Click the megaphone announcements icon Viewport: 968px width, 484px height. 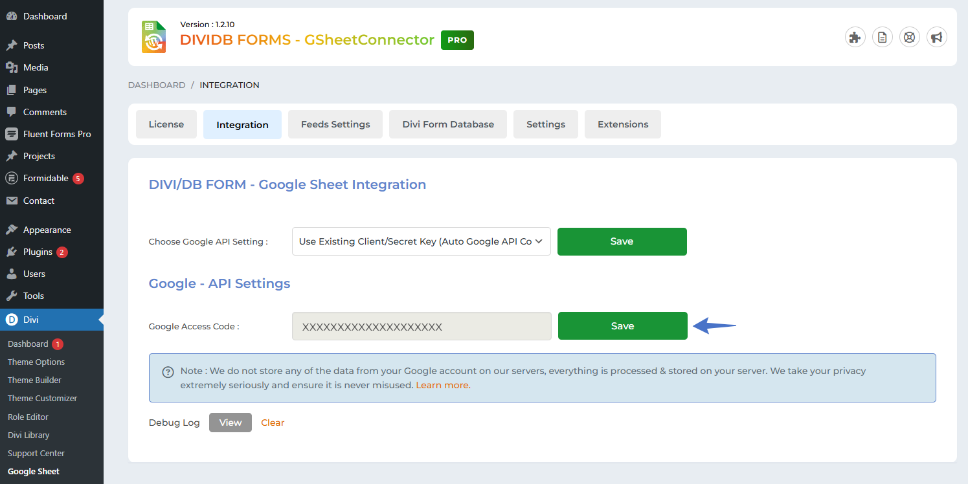[936, 38]
